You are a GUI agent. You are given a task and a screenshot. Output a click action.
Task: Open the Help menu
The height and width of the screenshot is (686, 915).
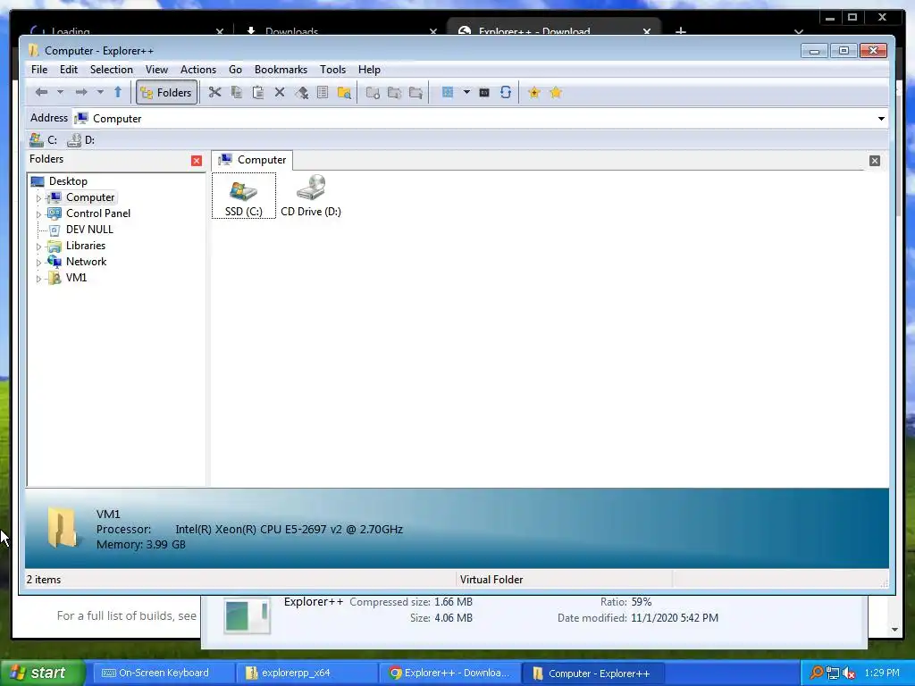point(369,70)
